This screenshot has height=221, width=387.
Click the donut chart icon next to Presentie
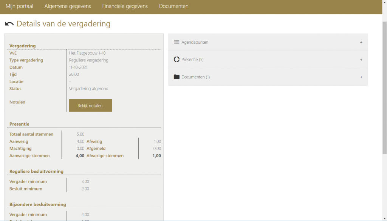coord(176,60)
